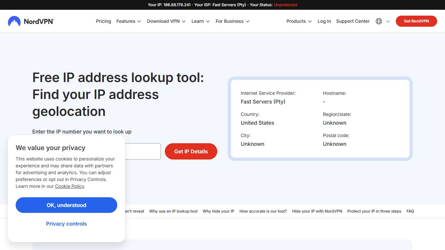The width and height of the screenshot is (445, 250).
Task: Click Hide your IP with NordVPN link
Action: 317,211
